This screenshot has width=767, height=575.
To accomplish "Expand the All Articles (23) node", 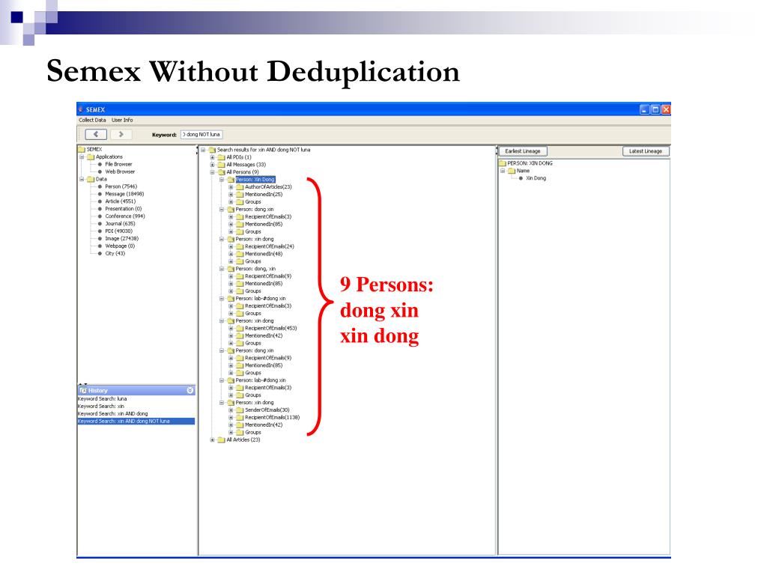I will tap(212, 440).
